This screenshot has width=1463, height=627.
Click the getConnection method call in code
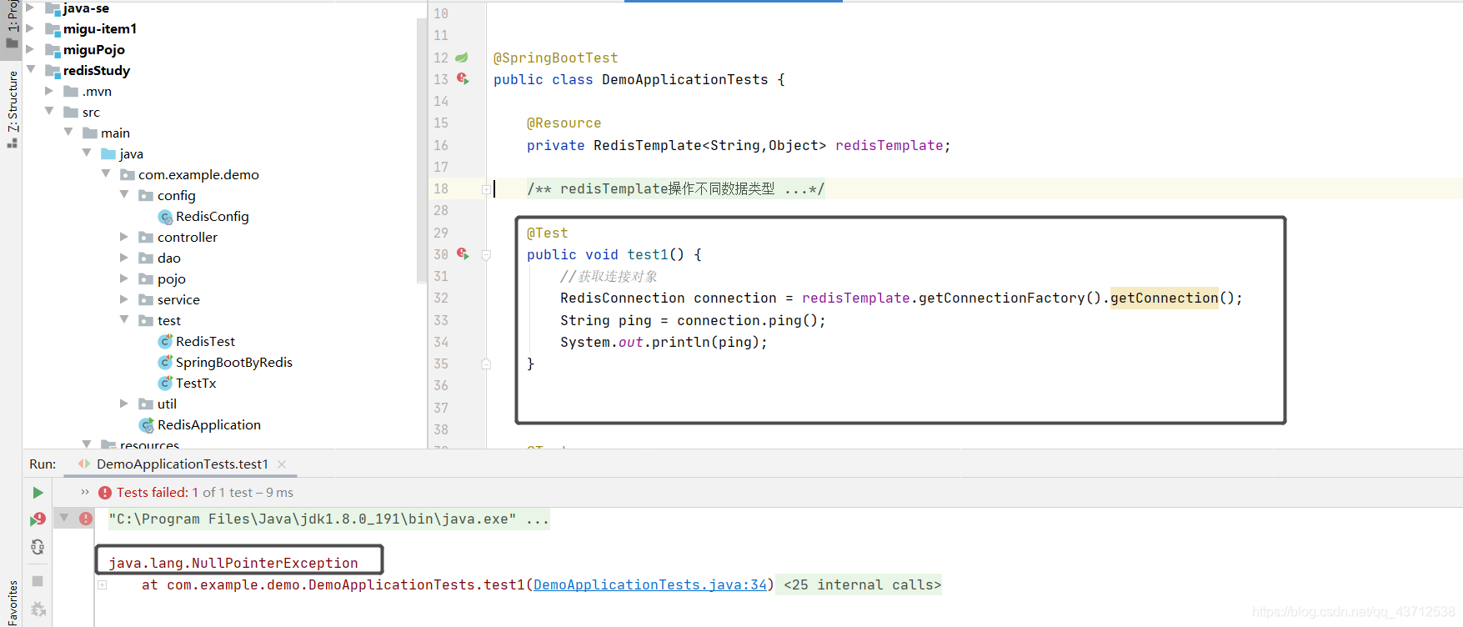[1164, 298]
